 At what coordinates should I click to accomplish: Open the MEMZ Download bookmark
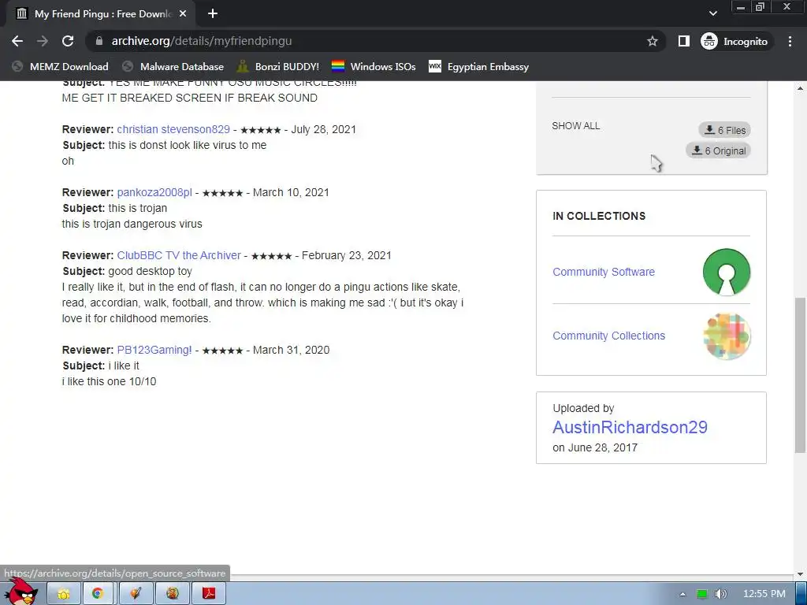click(x=60, y=67)
